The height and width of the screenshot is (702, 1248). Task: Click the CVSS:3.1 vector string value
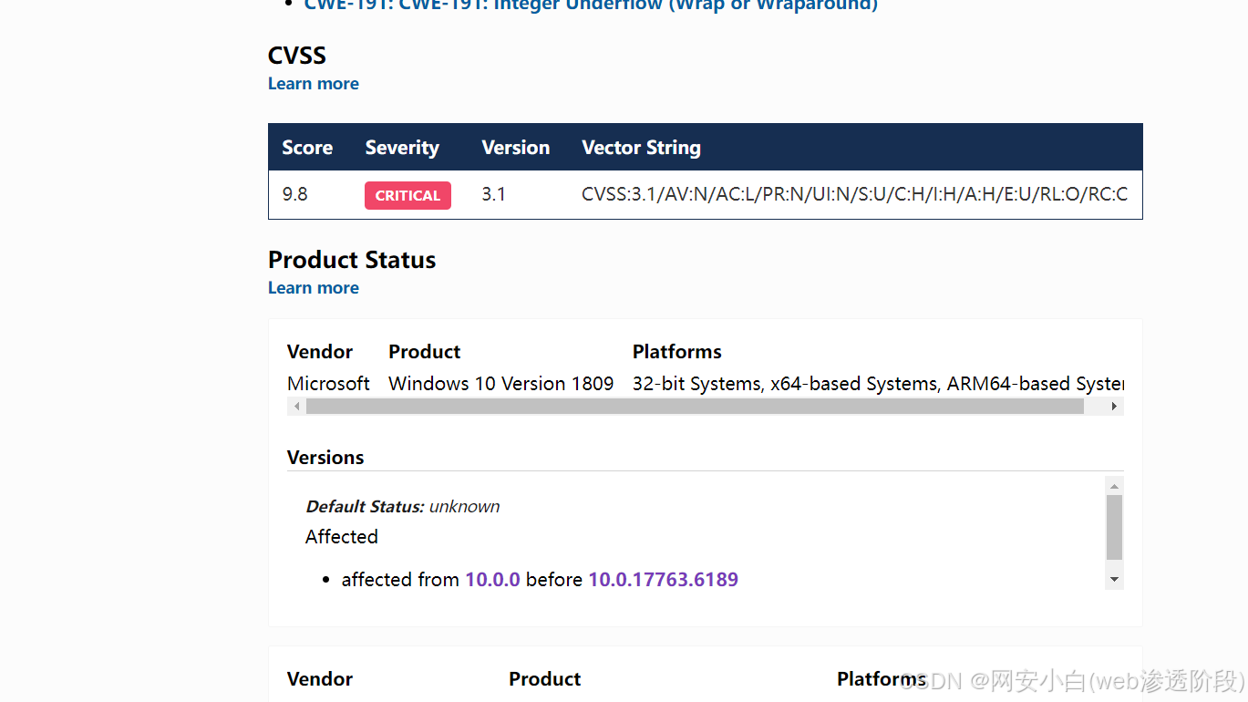854,194
